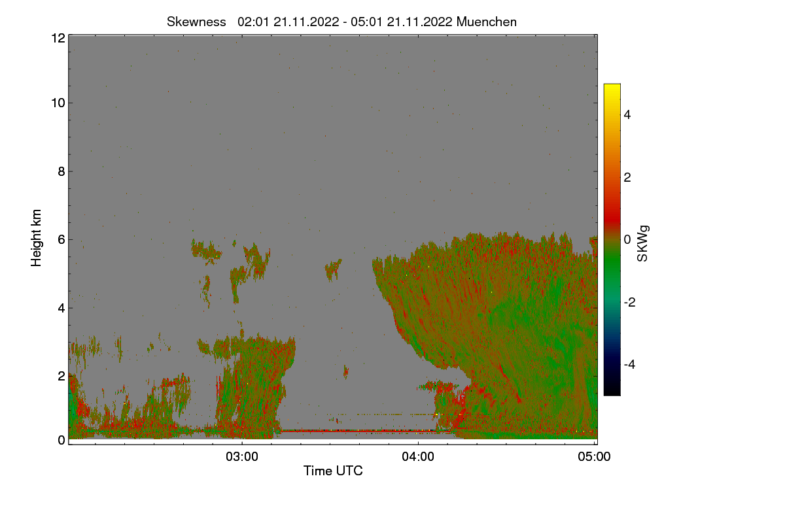Click the 'SKWg' colorbar label
785x523 pixels.
coord(643,243)
